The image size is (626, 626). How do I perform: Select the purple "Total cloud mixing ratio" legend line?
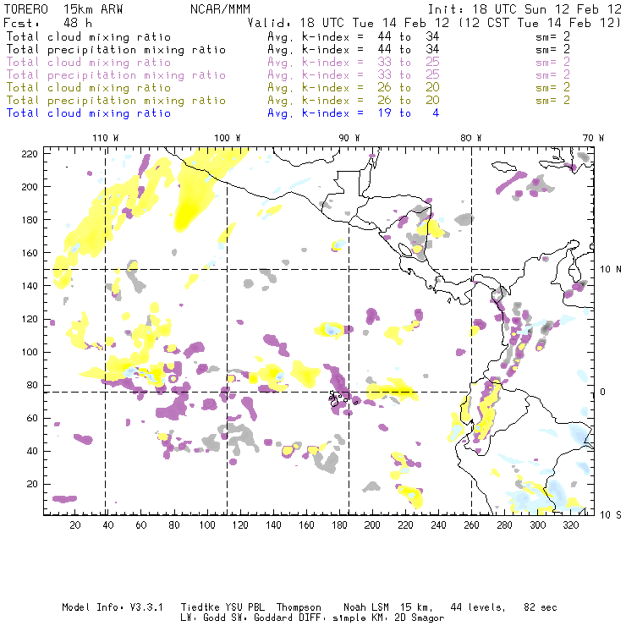coord(89,63)
